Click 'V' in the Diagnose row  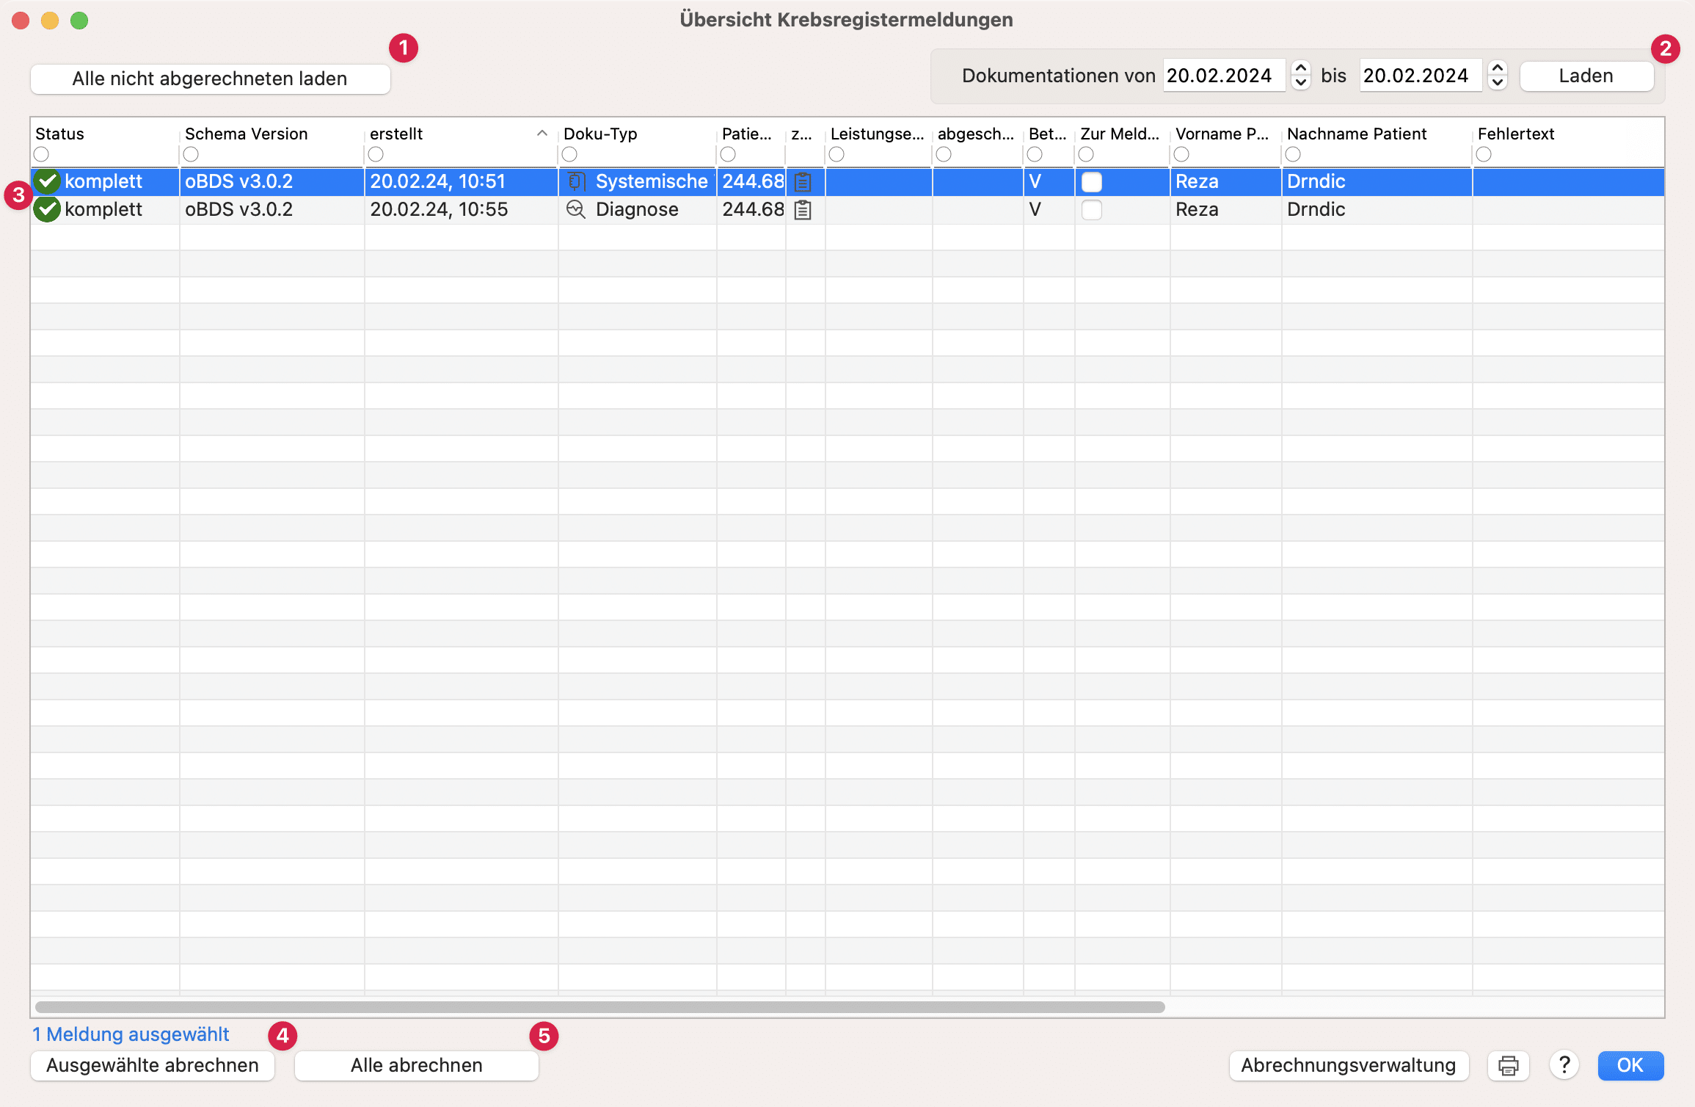[1035, 209]
